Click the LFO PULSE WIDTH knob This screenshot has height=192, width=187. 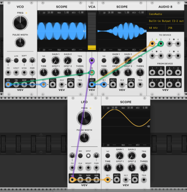(x=84, y=138)
